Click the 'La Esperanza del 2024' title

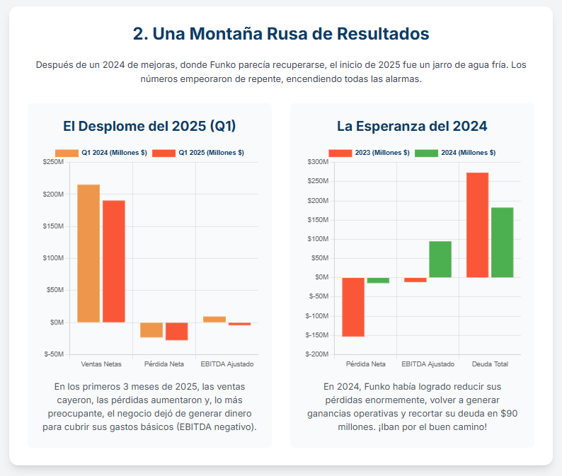pyautogui.click(x=412, y=126)
